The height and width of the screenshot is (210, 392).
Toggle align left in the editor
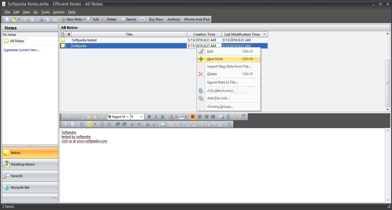193,117
